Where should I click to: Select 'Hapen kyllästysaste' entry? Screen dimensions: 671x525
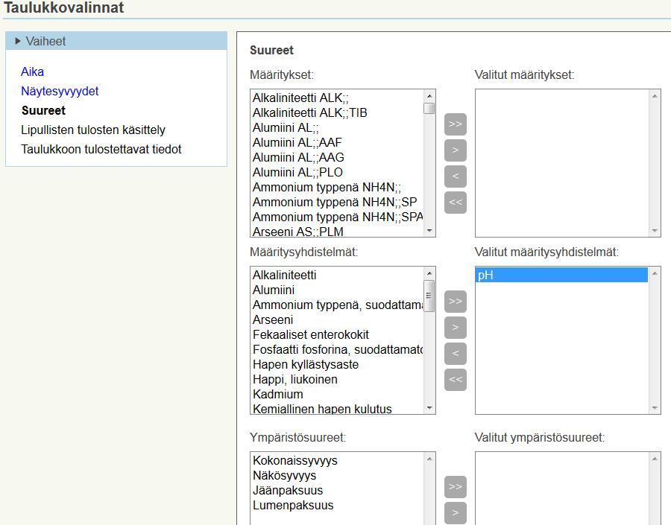337,365
